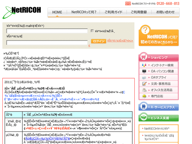Open オフィス生活用品 category
This screenshot has height=144, width=192.
(159, 90)
